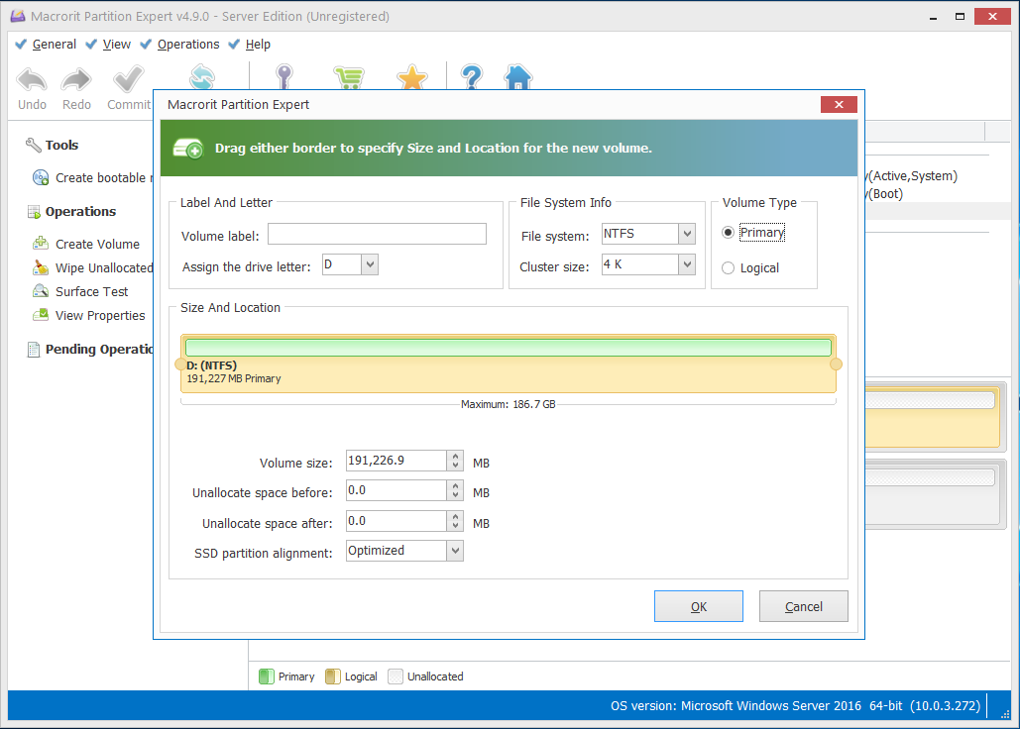Click the Create Volume icon in sidebar
Screen dimensions: 1020x729
pos(41,243)
